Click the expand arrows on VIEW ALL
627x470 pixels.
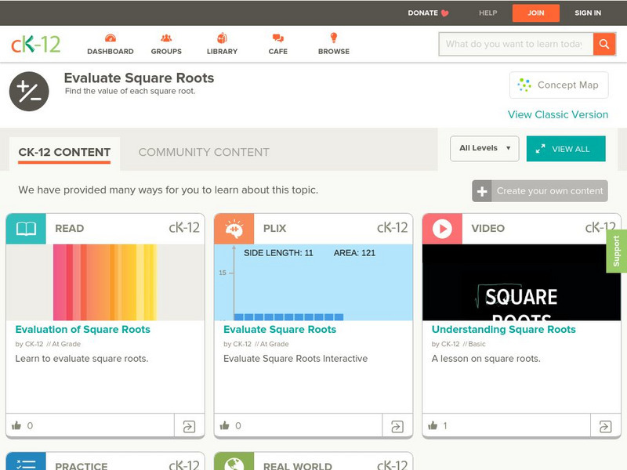tap(540, 149)
